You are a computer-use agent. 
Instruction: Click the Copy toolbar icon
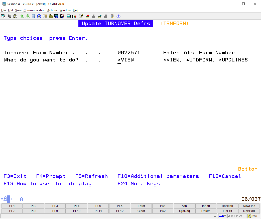[x=10, y=16]
